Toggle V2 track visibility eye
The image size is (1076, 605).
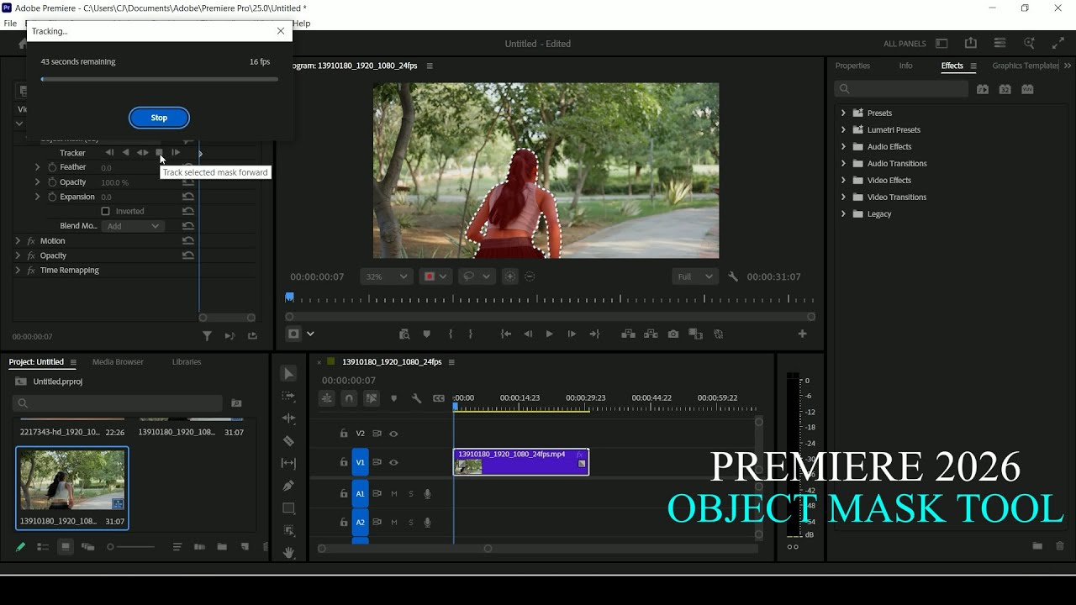[x=393, y=434]
